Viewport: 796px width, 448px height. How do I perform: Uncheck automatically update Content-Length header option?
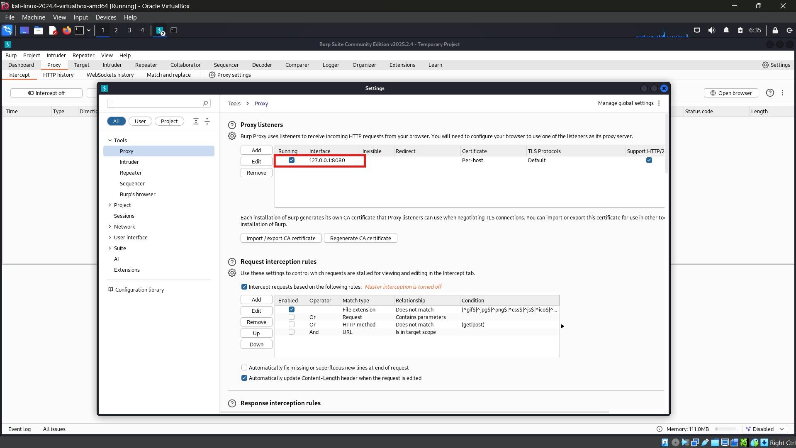point(244,378)
